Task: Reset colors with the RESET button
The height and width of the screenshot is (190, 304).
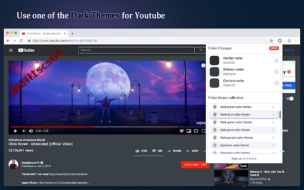Action: click(x=274, y=48)
